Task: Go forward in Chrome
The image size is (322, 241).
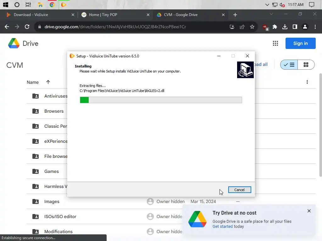Action: (17, 27)
